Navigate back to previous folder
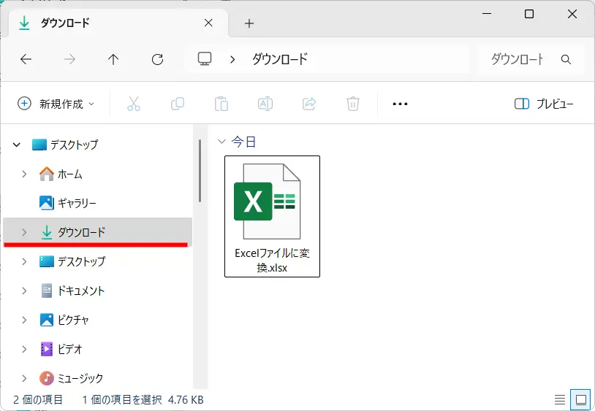The image size is (595, 411). click(26, 60)
